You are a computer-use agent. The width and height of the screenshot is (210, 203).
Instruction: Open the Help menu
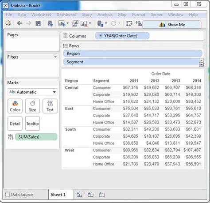pos(193,15)
